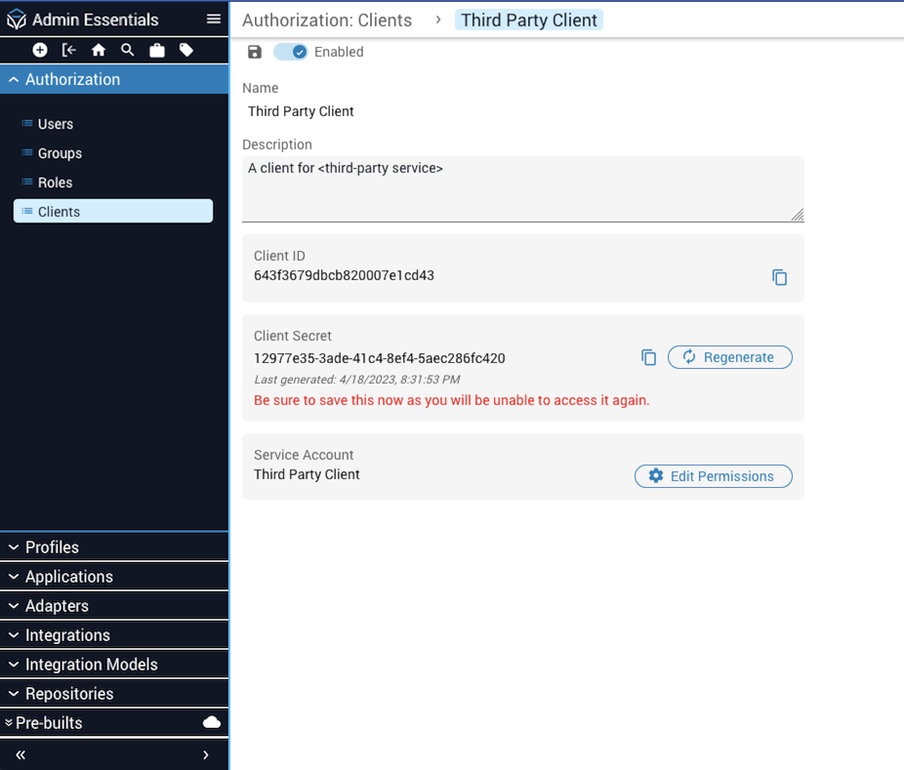Open the hamburger menu beside Admin Essentials
The image size is (904, 770).
click(214, 20)
